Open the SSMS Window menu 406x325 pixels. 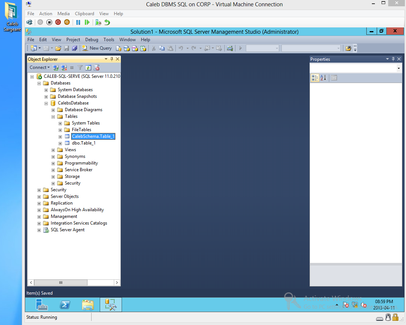coord(128,40)
